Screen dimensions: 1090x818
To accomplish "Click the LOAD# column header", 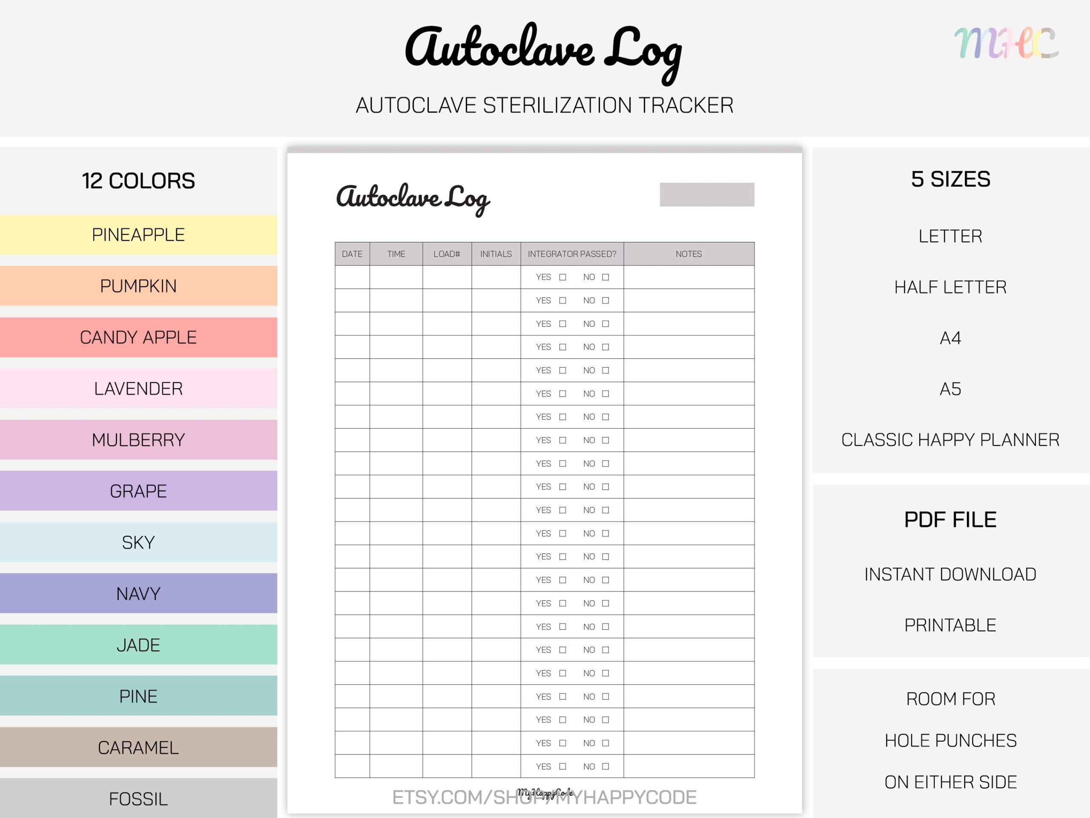I will tap(447, 254).
